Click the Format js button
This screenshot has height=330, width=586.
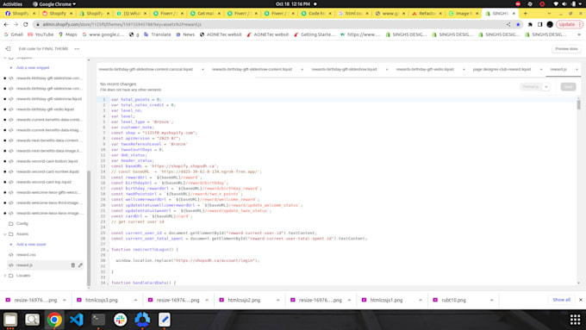pos(531,87)
